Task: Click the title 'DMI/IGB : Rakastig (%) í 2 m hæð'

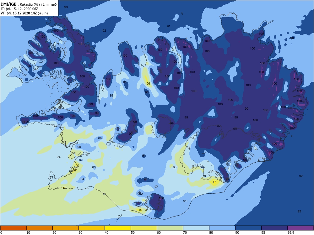Action: coord(29,4)
